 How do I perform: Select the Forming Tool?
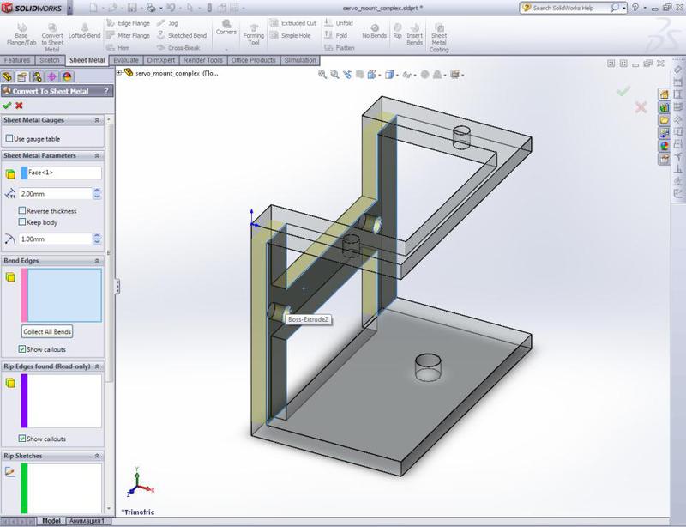(x=254, y=35)
